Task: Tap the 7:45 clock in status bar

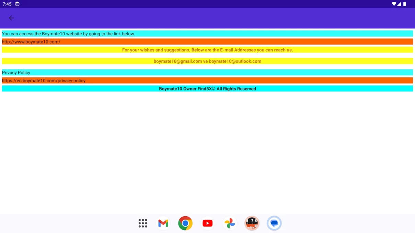Action: (7, 4)
